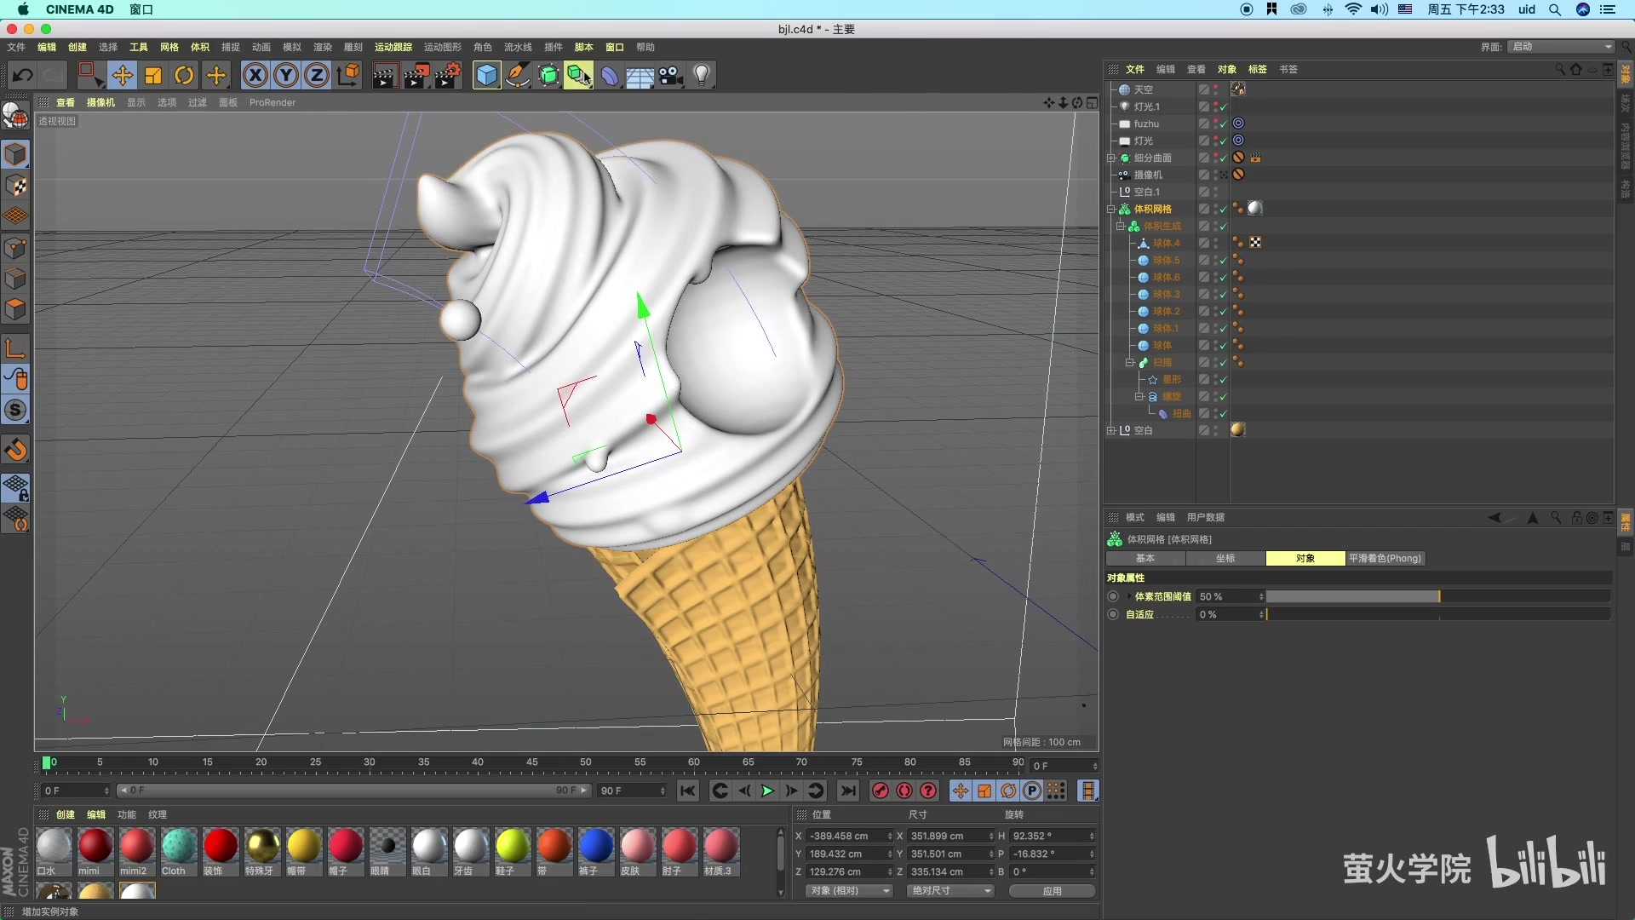Select the Move tool in top toolbar
Viewport: 1635px width, 920px height.
(x=122, y=76)
